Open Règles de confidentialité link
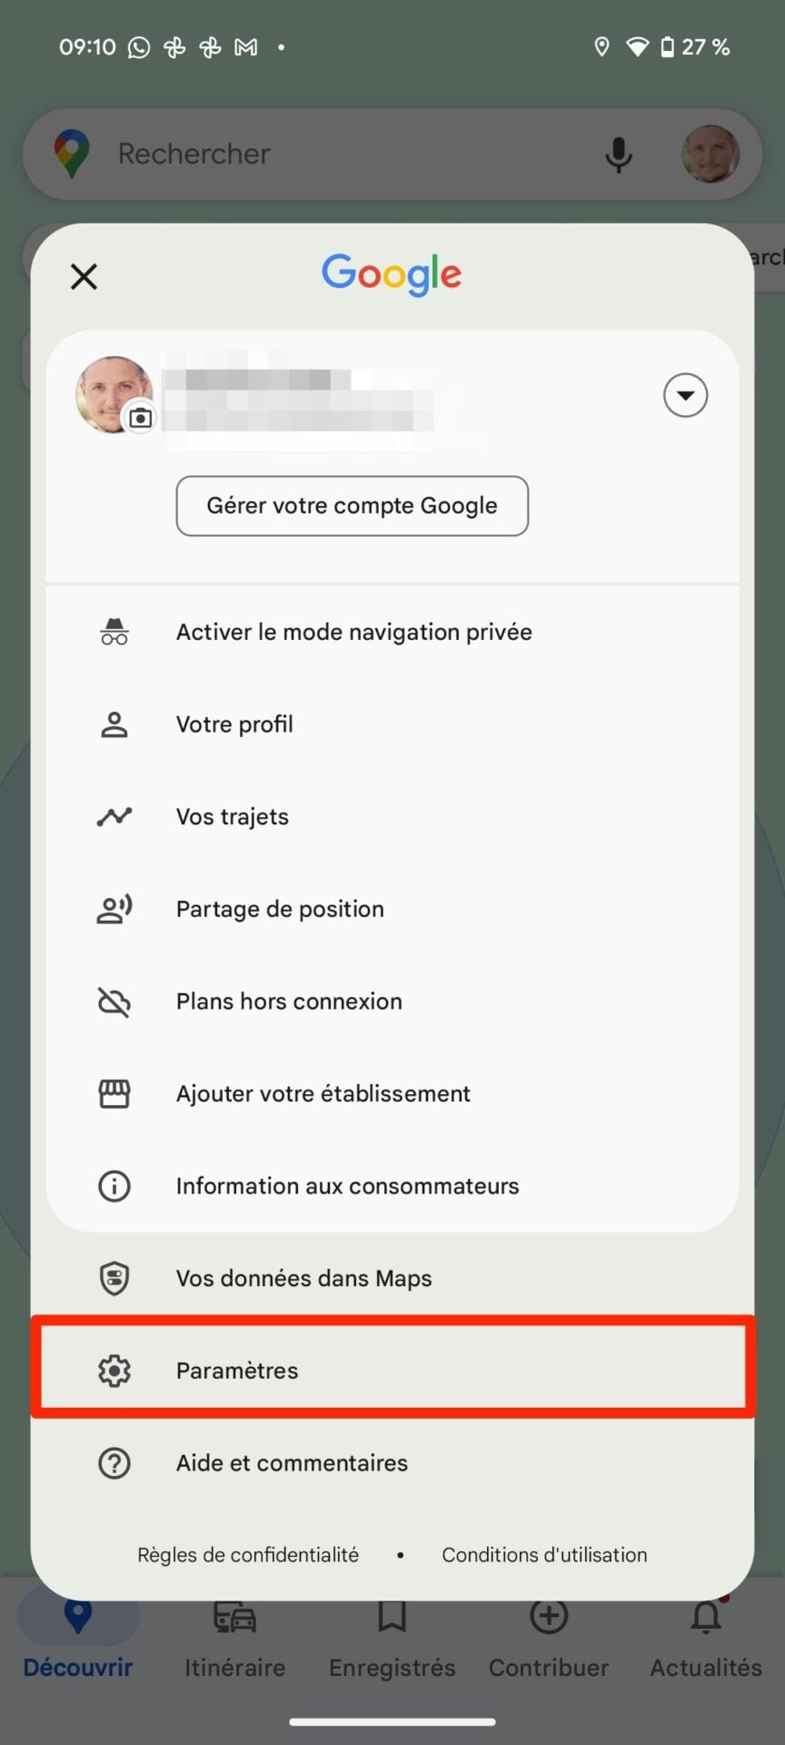The height and width of the screenshot is (1745, 785). [248, 1555]
